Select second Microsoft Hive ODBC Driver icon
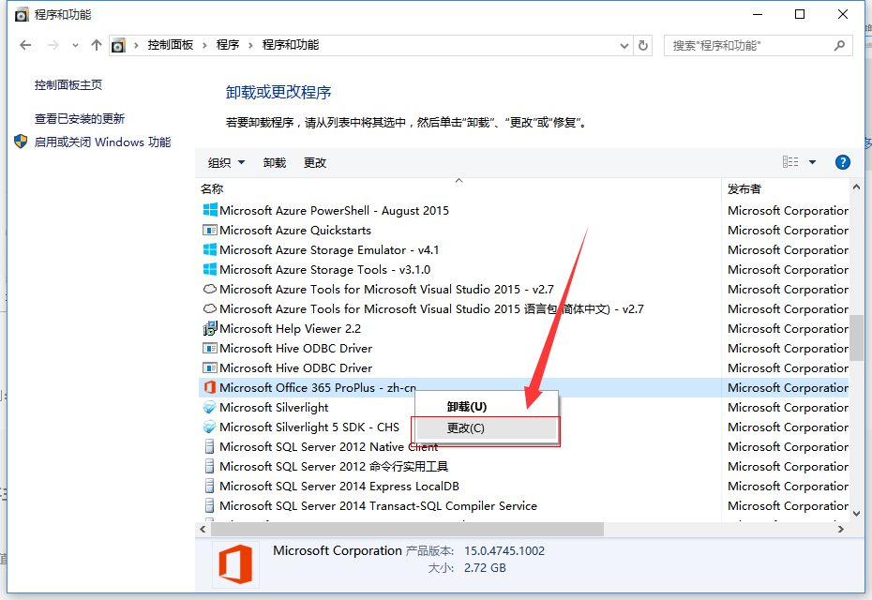872x600 pixels. tap(210, 367)
